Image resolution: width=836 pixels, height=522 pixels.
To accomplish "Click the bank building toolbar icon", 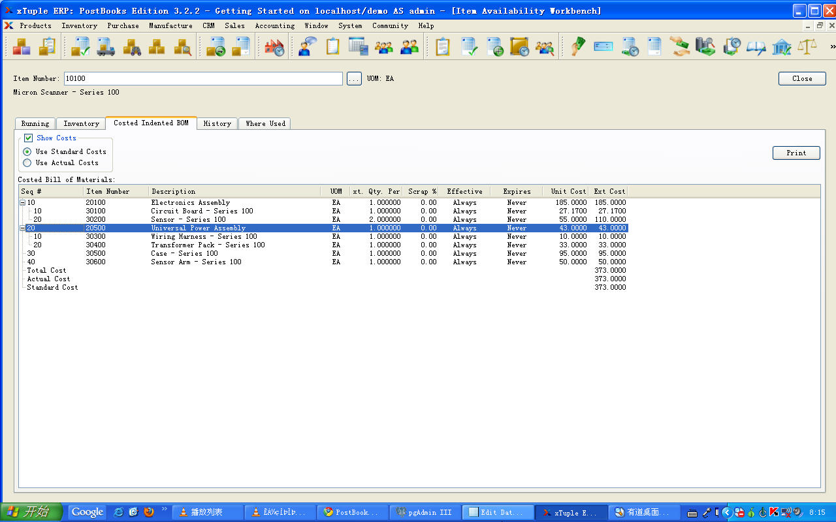I will (x=782, y=47).
